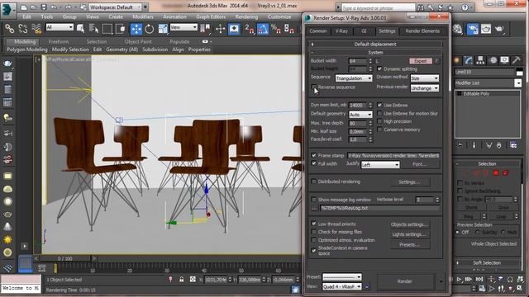Screen dimensions: 529x297
Task: Select Element sub-object level icon
Action: tap(505, 173)
